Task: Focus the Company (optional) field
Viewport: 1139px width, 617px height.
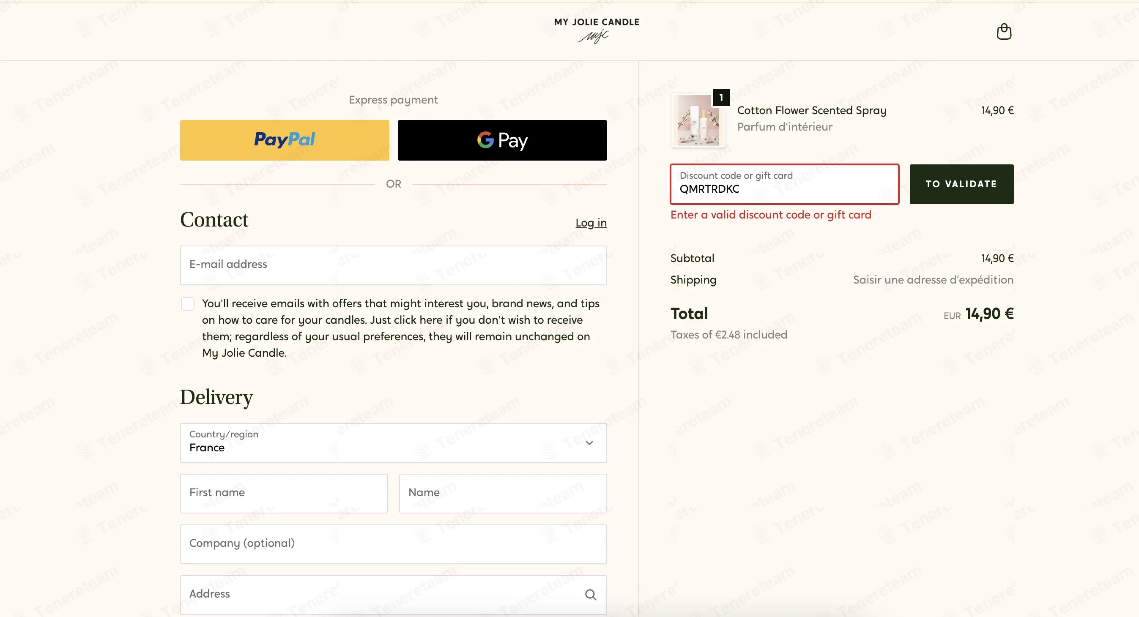Action: (x=393, y=544)
